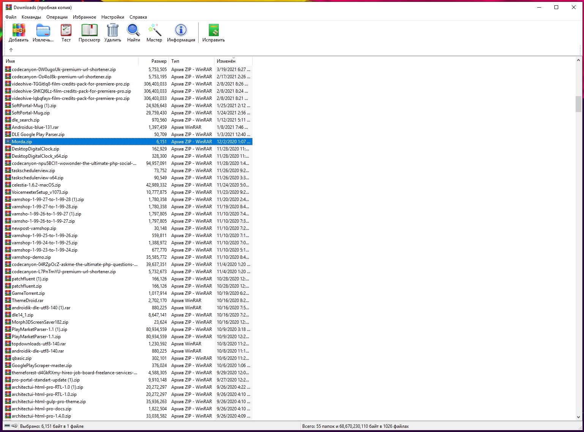Select videohive-TGGitlq8-film-credits-pack file
Image resolution: width=584 pixels, height=432 pixels.
pos(128,84)
